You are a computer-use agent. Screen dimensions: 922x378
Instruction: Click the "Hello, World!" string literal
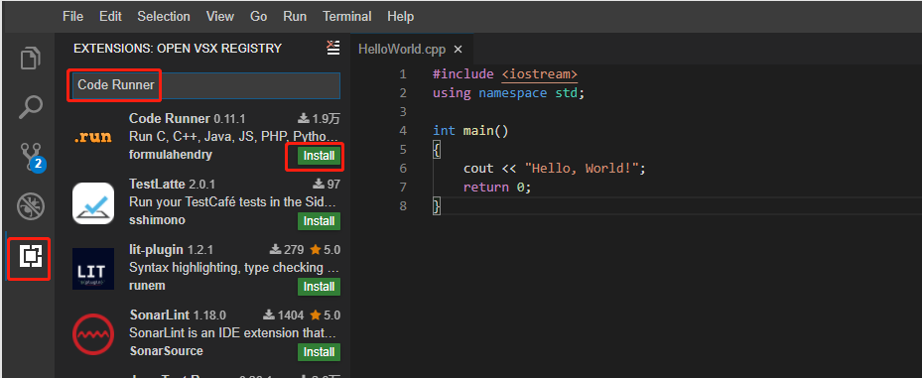click(582, 168)
